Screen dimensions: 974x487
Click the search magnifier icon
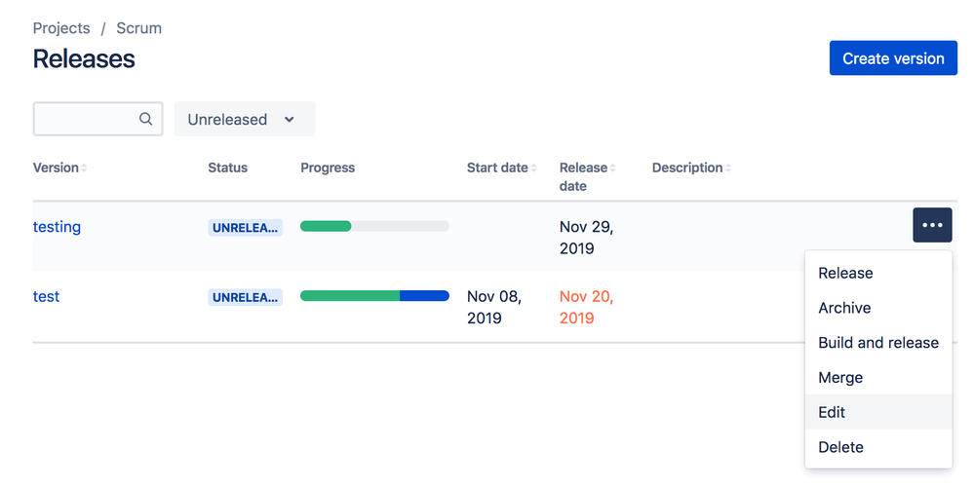[145, 119]
